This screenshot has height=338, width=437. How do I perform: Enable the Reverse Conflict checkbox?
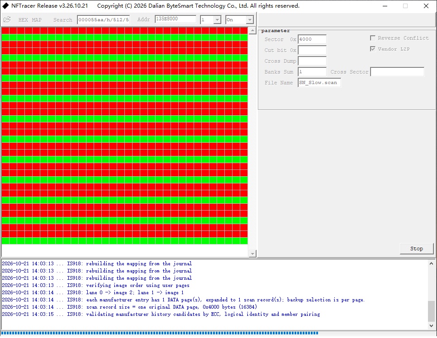tap(373, 38)
